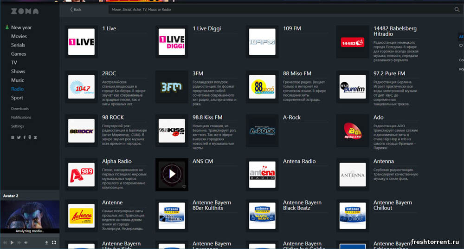Screen dimensions: 464x249
Task: Click the search input field
Action: point(278,9)
